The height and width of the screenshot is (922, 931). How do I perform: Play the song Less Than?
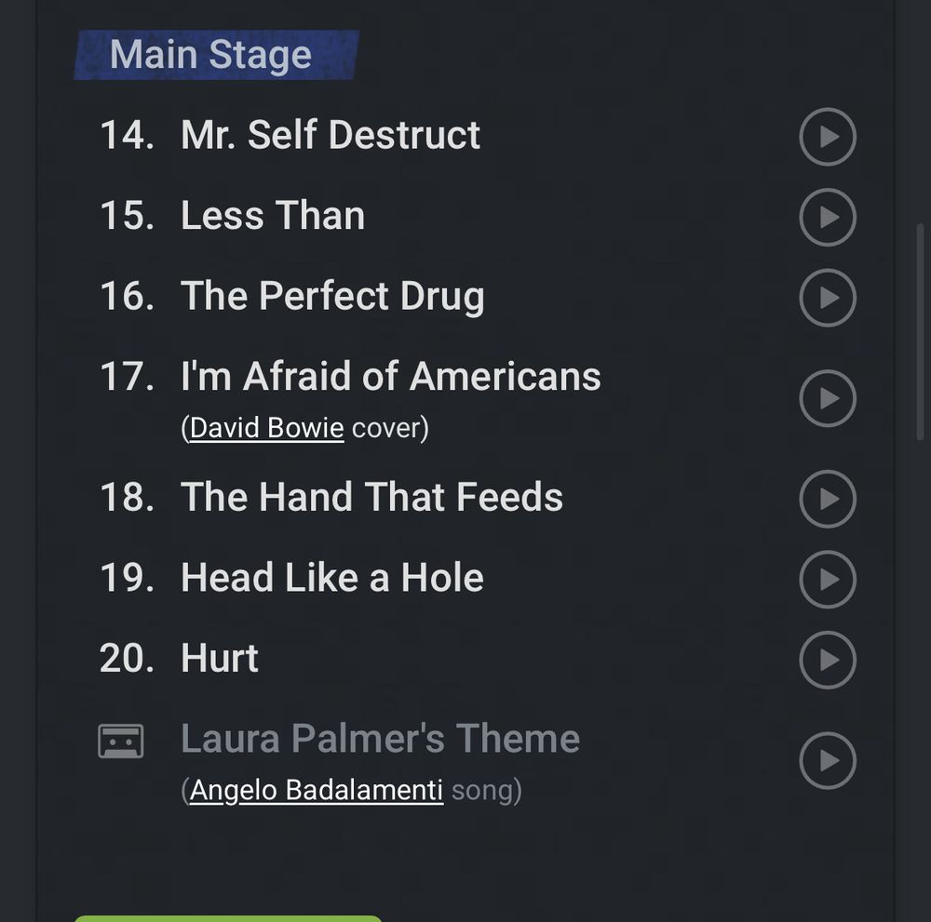[x=827, y=217]
